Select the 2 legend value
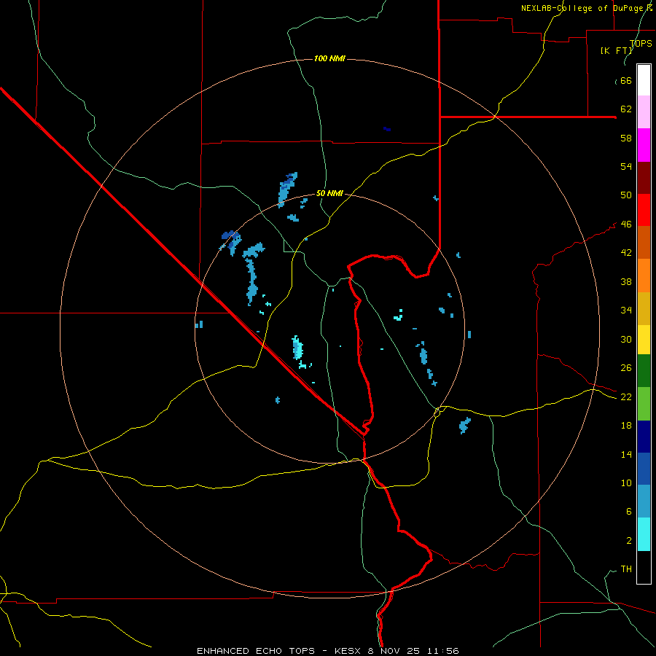 (629, 540)
